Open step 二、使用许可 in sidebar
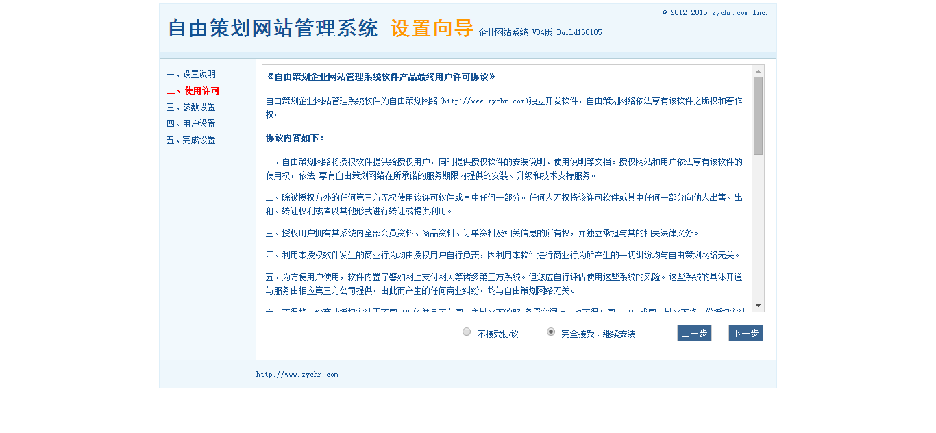 pyautogui.click(x=193, y=90)
